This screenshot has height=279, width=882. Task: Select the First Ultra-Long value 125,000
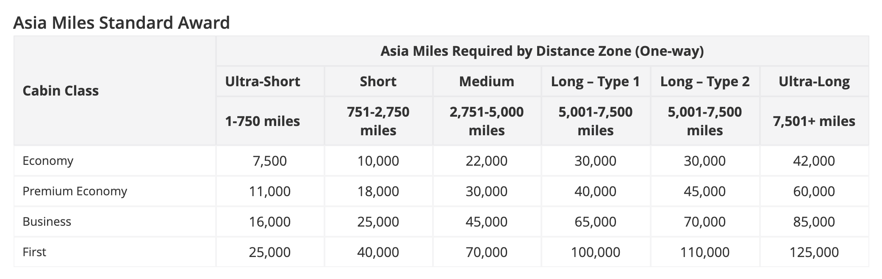click(814, 252)
